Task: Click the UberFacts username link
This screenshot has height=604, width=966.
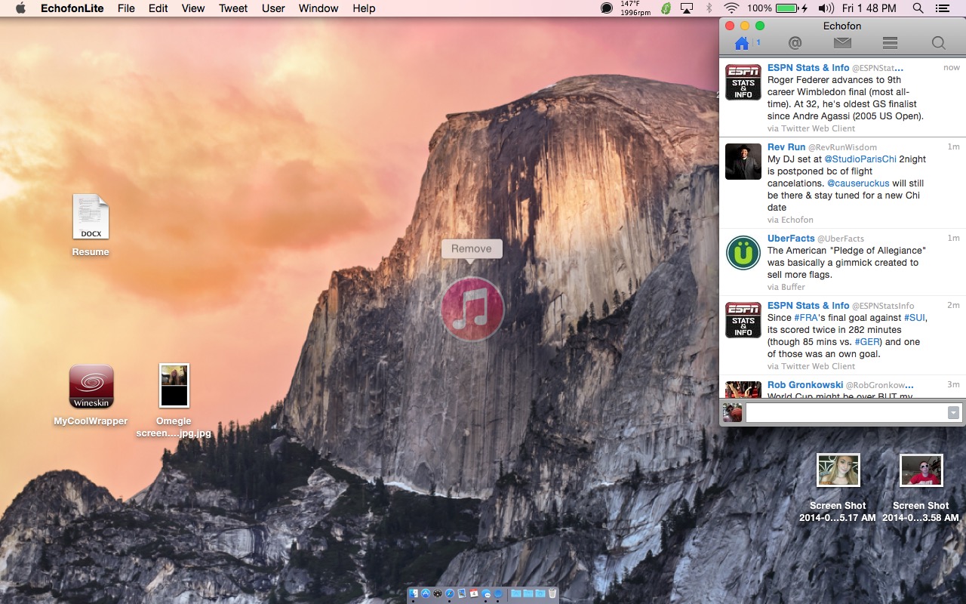Action: pyautogui.click(x=790, y=239)
